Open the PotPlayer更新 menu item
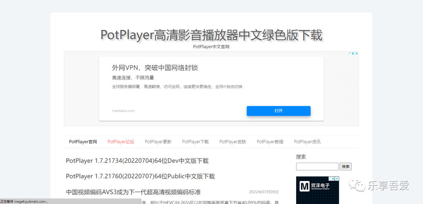This screenshot has width=423, height=204. point(158,142)
